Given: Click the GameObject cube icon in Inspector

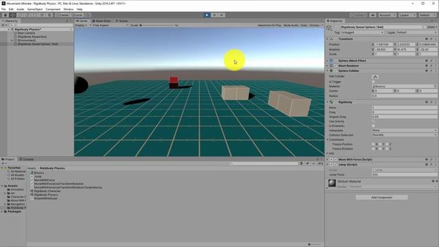Looking at the screenshot, I should 329,27.
